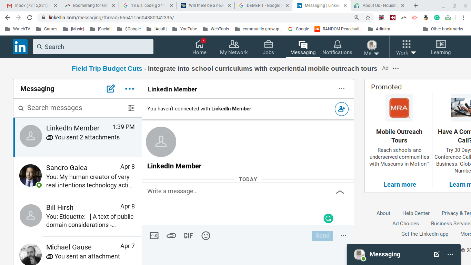Image resolution: width=471 pixels, height=265 pixels.
Task: Go to LinkedIn Home feed
Action: click(x=199, y=47)
